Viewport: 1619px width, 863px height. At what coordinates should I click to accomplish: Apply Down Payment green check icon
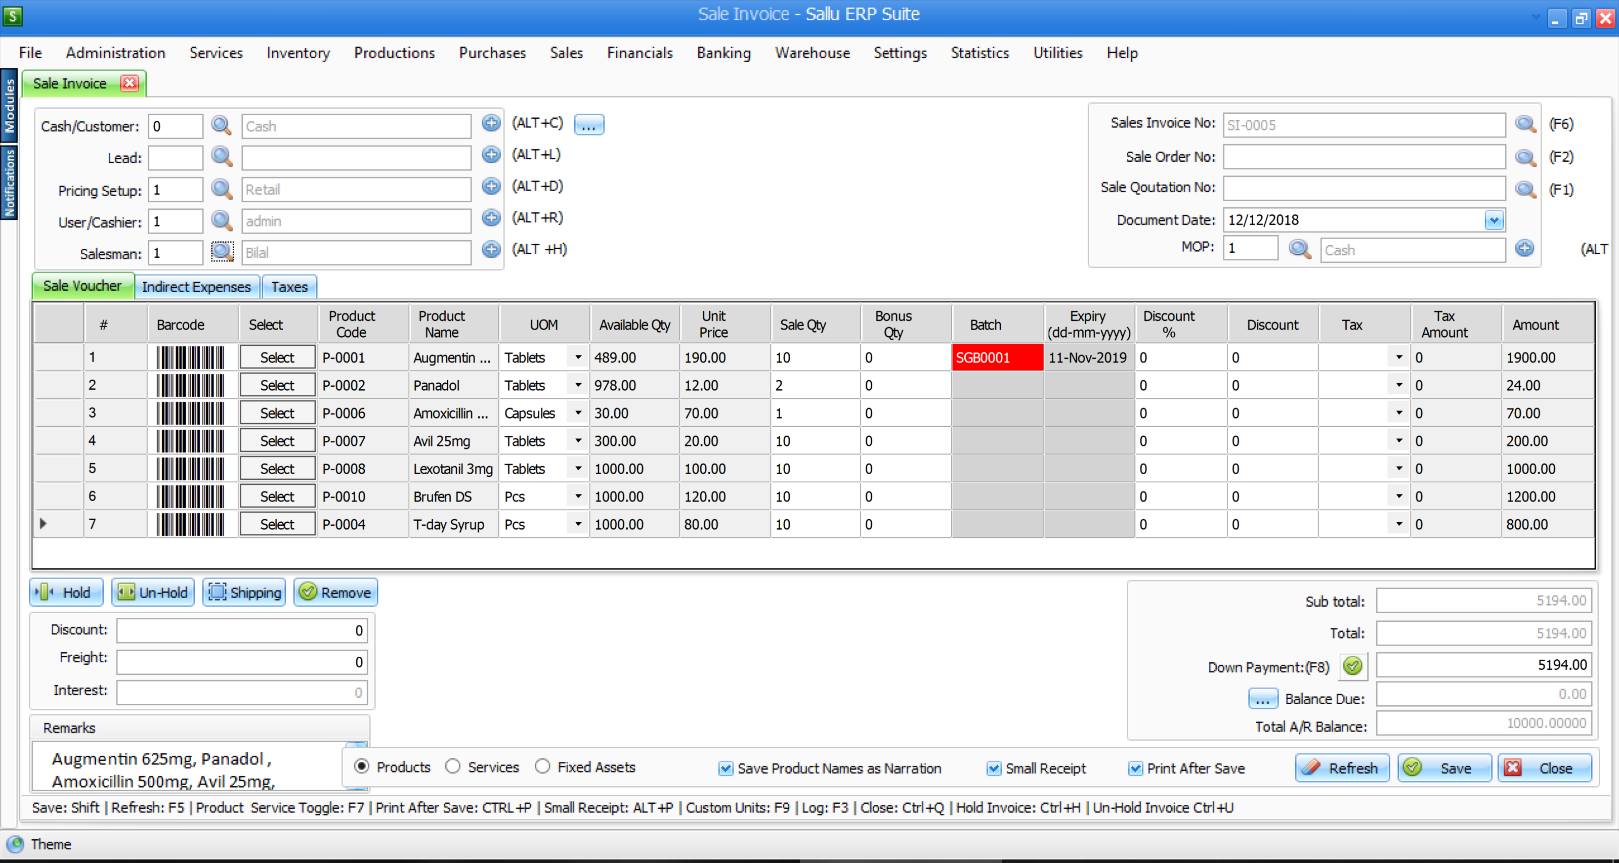click(x=1353, y=665)
